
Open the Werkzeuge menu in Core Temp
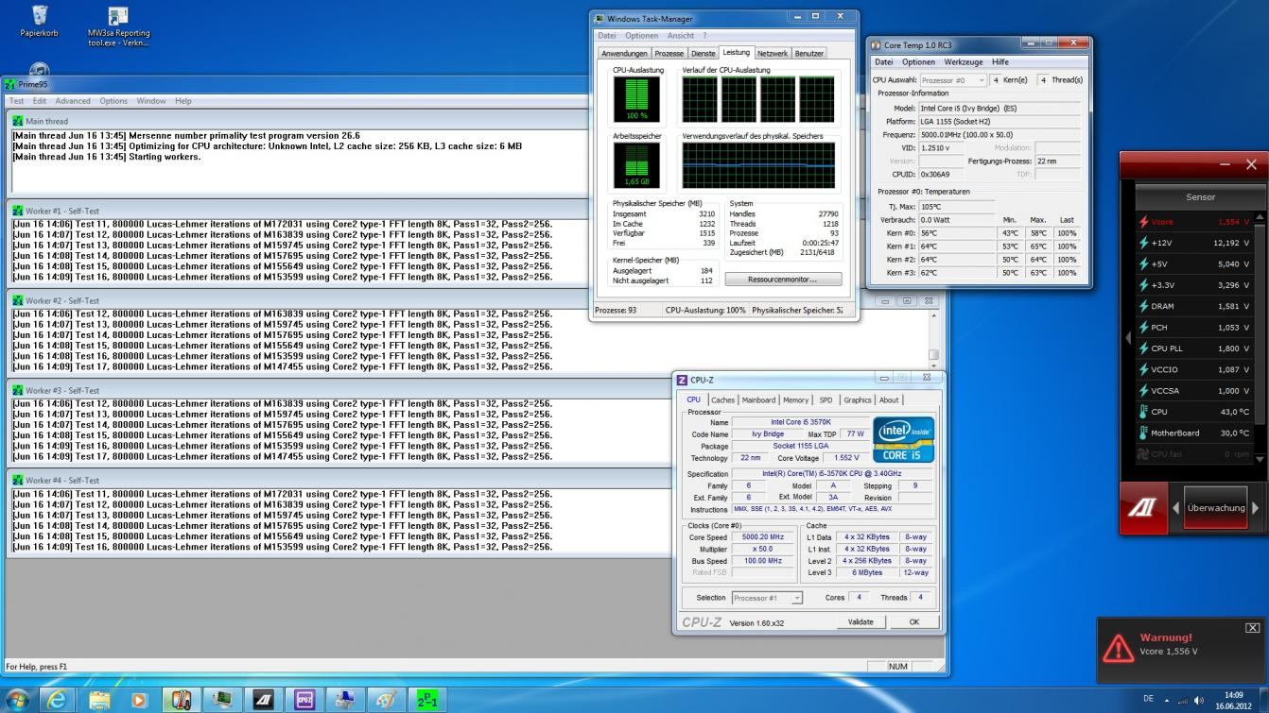(x=964, y=62)
